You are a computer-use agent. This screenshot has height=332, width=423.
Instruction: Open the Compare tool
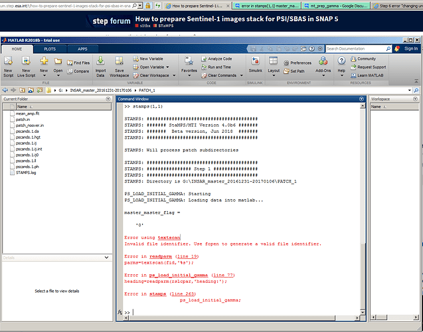click(x=78, y=72)
